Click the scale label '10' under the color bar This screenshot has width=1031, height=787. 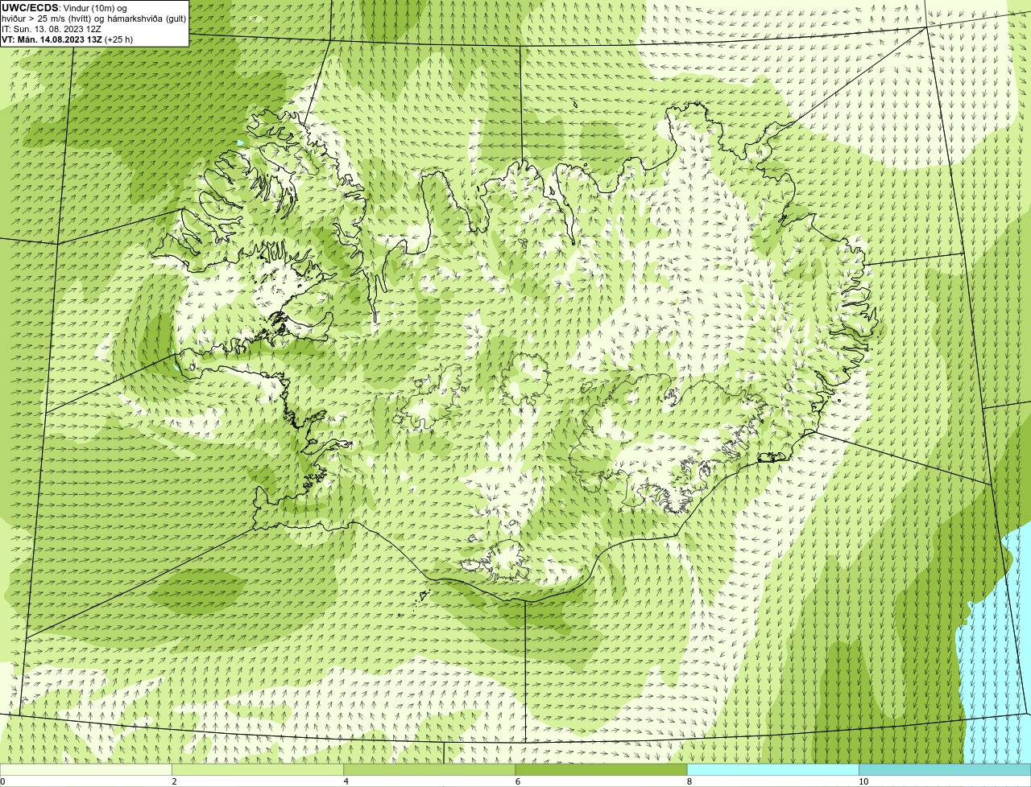[863, 781]
